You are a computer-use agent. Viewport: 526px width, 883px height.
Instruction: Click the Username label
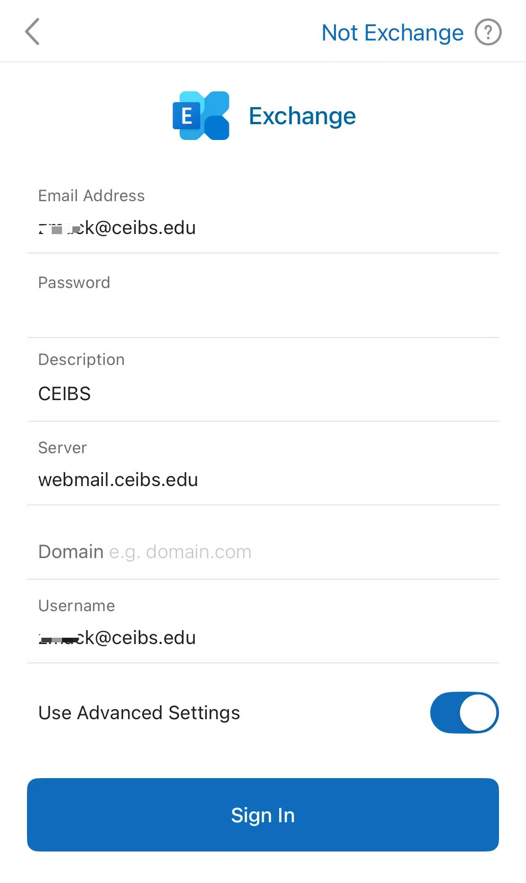click(76, 606)
